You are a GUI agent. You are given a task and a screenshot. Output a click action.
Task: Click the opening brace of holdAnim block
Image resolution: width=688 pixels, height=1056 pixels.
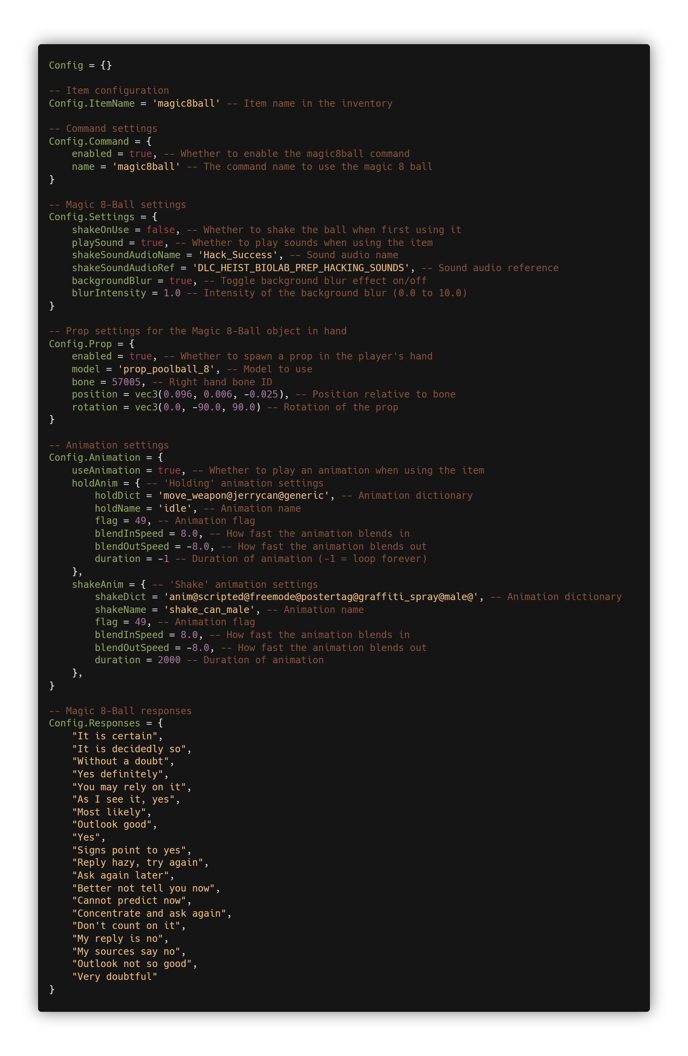138,483
